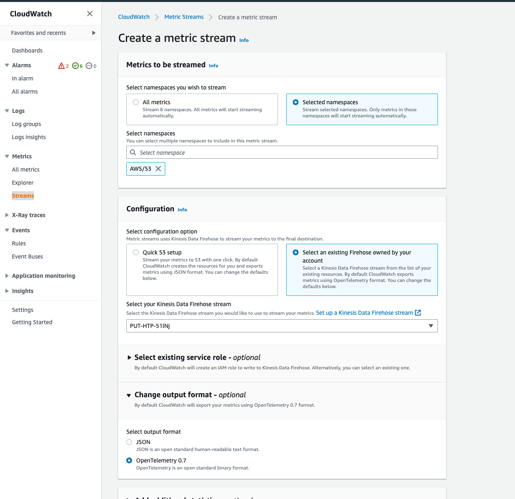The image size is (515, 499).
Task: Choose the Quick S3 setup option
Action: 136,252
